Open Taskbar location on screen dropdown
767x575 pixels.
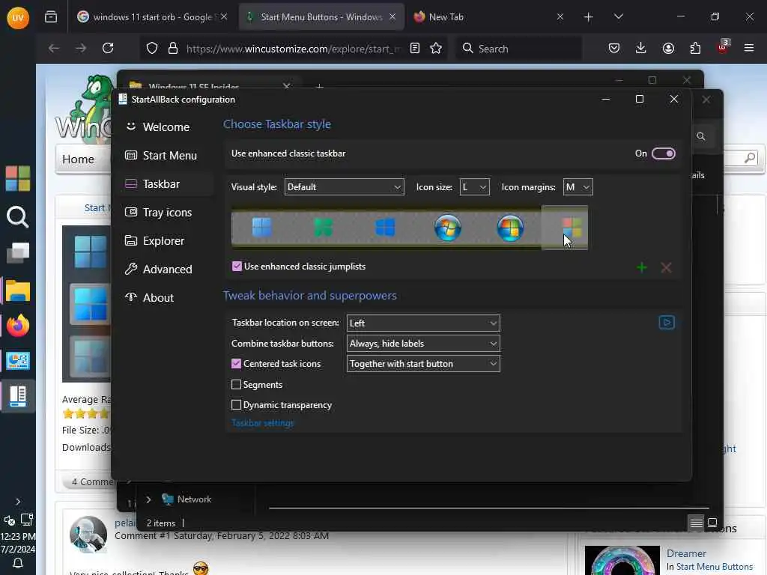click(423, 323)
